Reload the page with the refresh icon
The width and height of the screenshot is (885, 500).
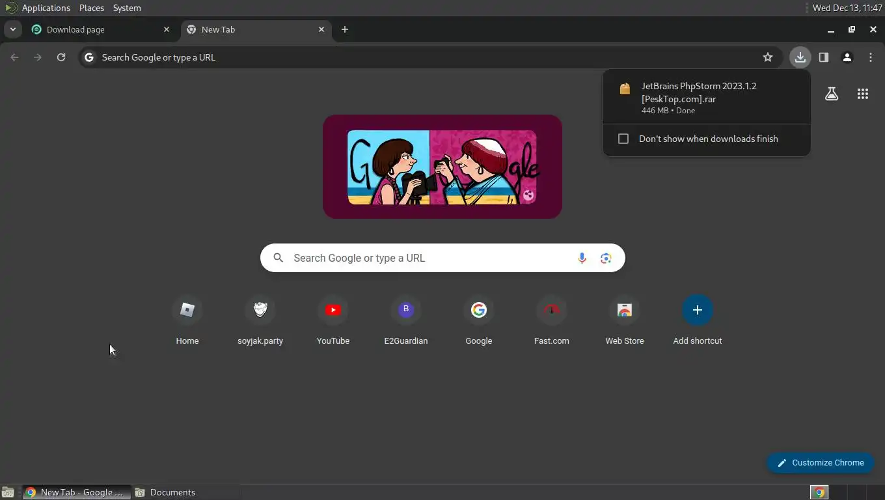(61, 57)
